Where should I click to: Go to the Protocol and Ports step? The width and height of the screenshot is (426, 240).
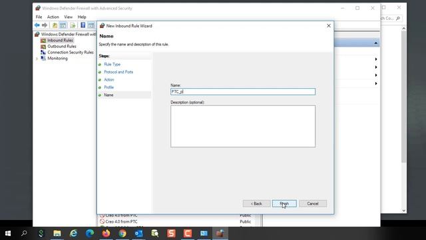click(x=118, y=72)
